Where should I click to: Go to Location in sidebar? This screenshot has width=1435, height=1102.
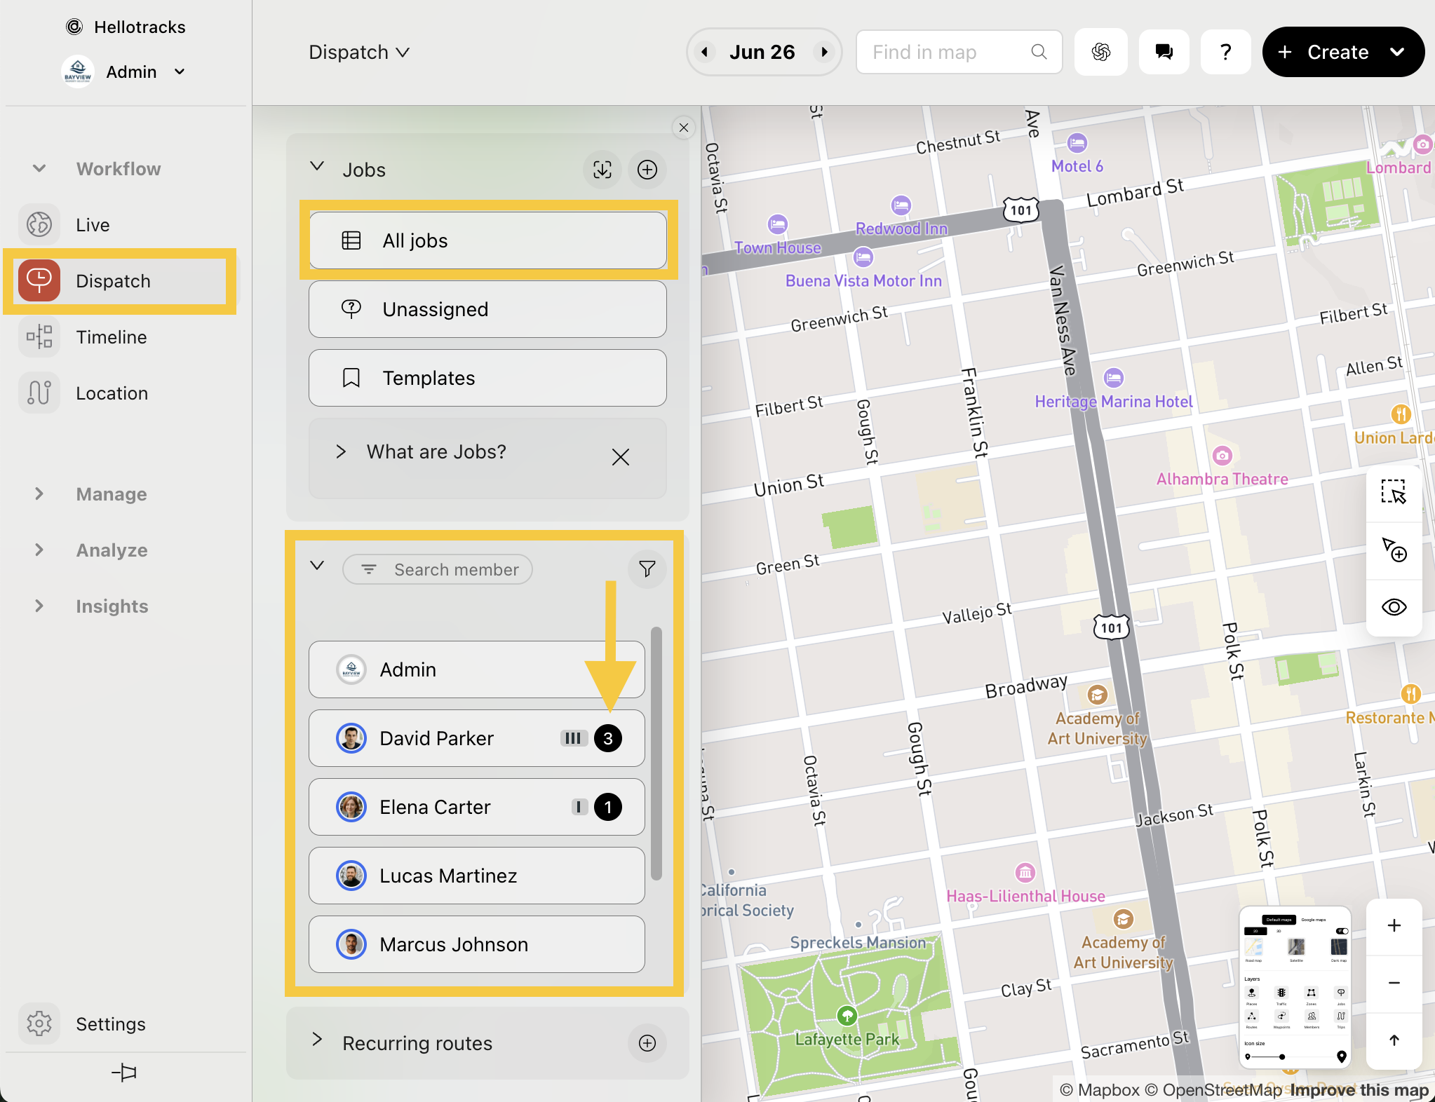(112, 393)
